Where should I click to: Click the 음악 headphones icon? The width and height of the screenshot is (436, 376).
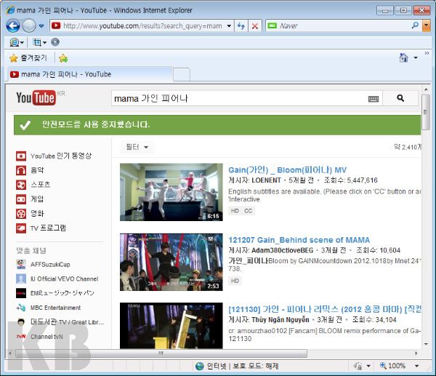(x=21, y=170)
